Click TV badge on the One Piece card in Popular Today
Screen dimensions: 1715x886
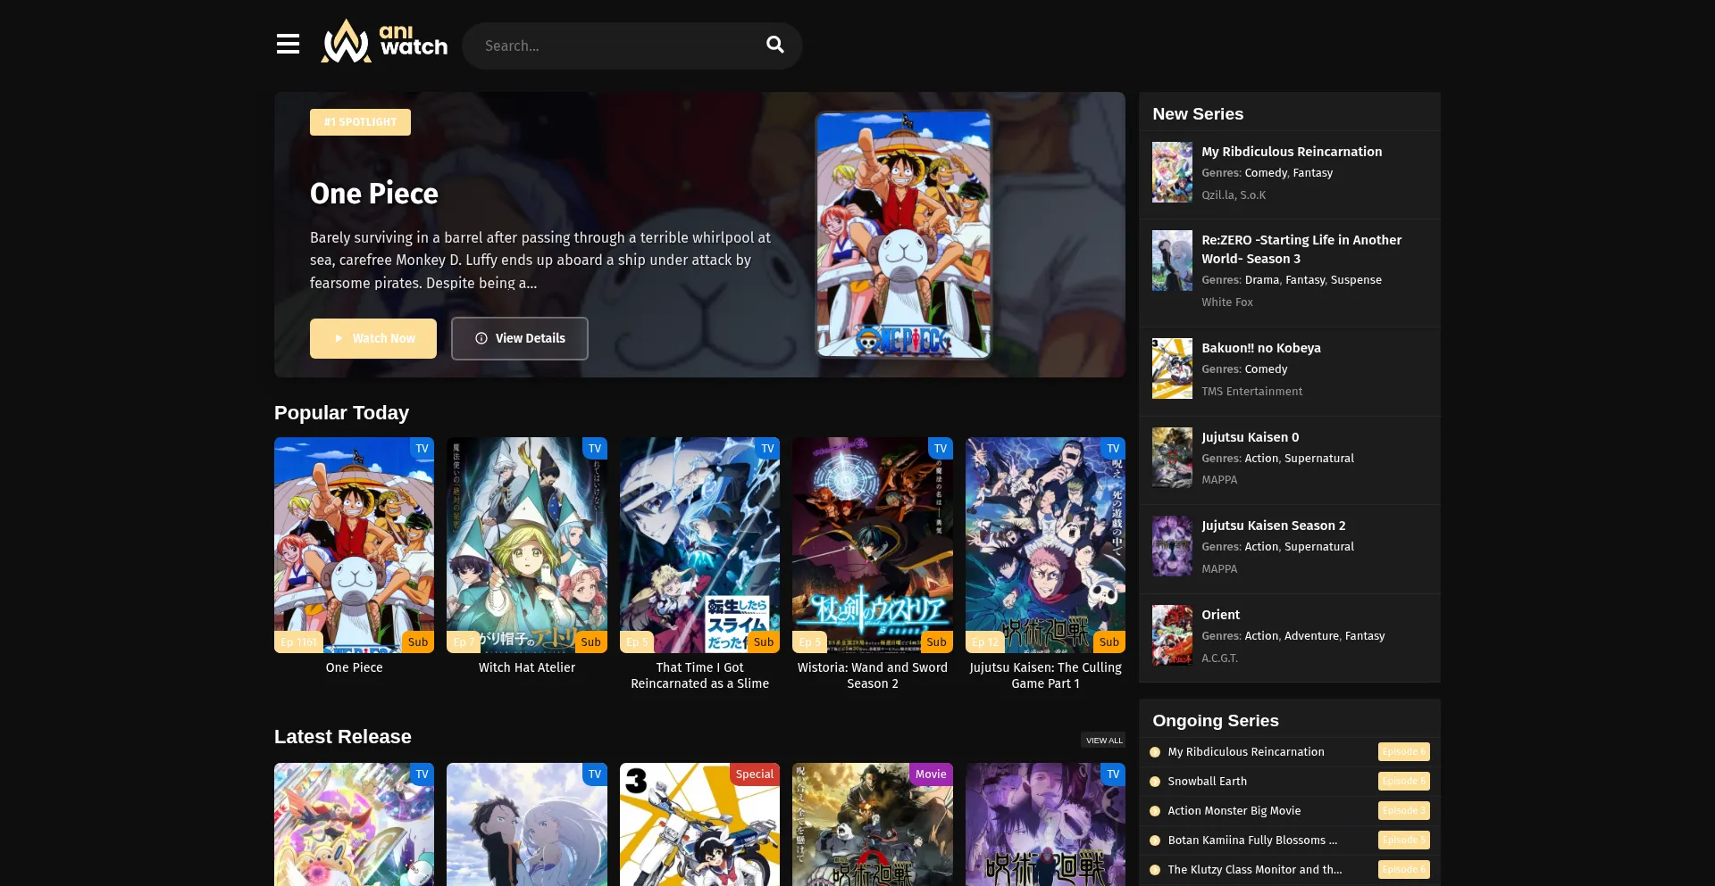[x=422, y=449]
